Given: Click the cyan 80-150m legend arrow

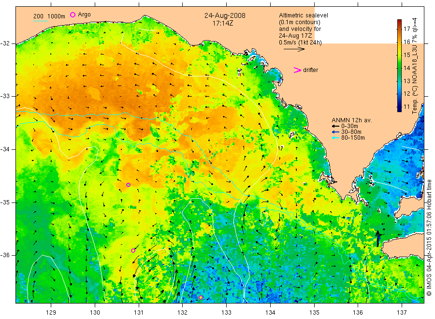Looking at the screenshot, I should click(336, 138).
